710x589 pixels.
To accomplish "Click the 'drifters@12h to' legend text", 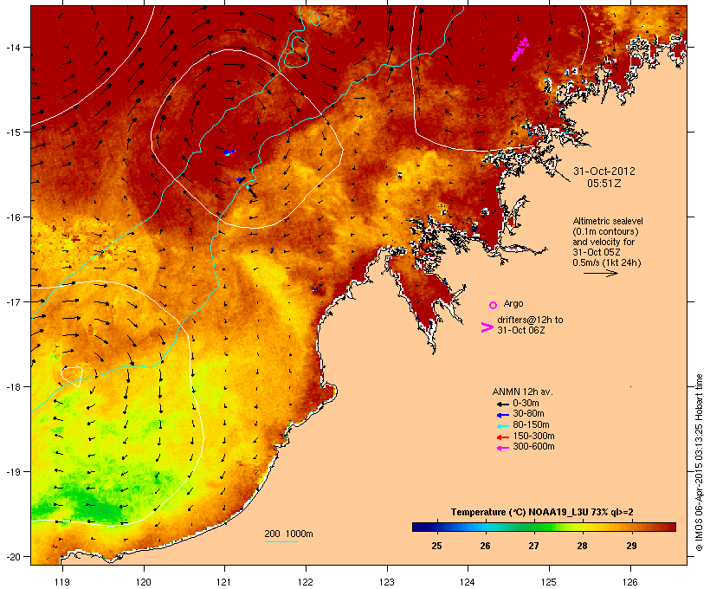I will pos(530,320).
